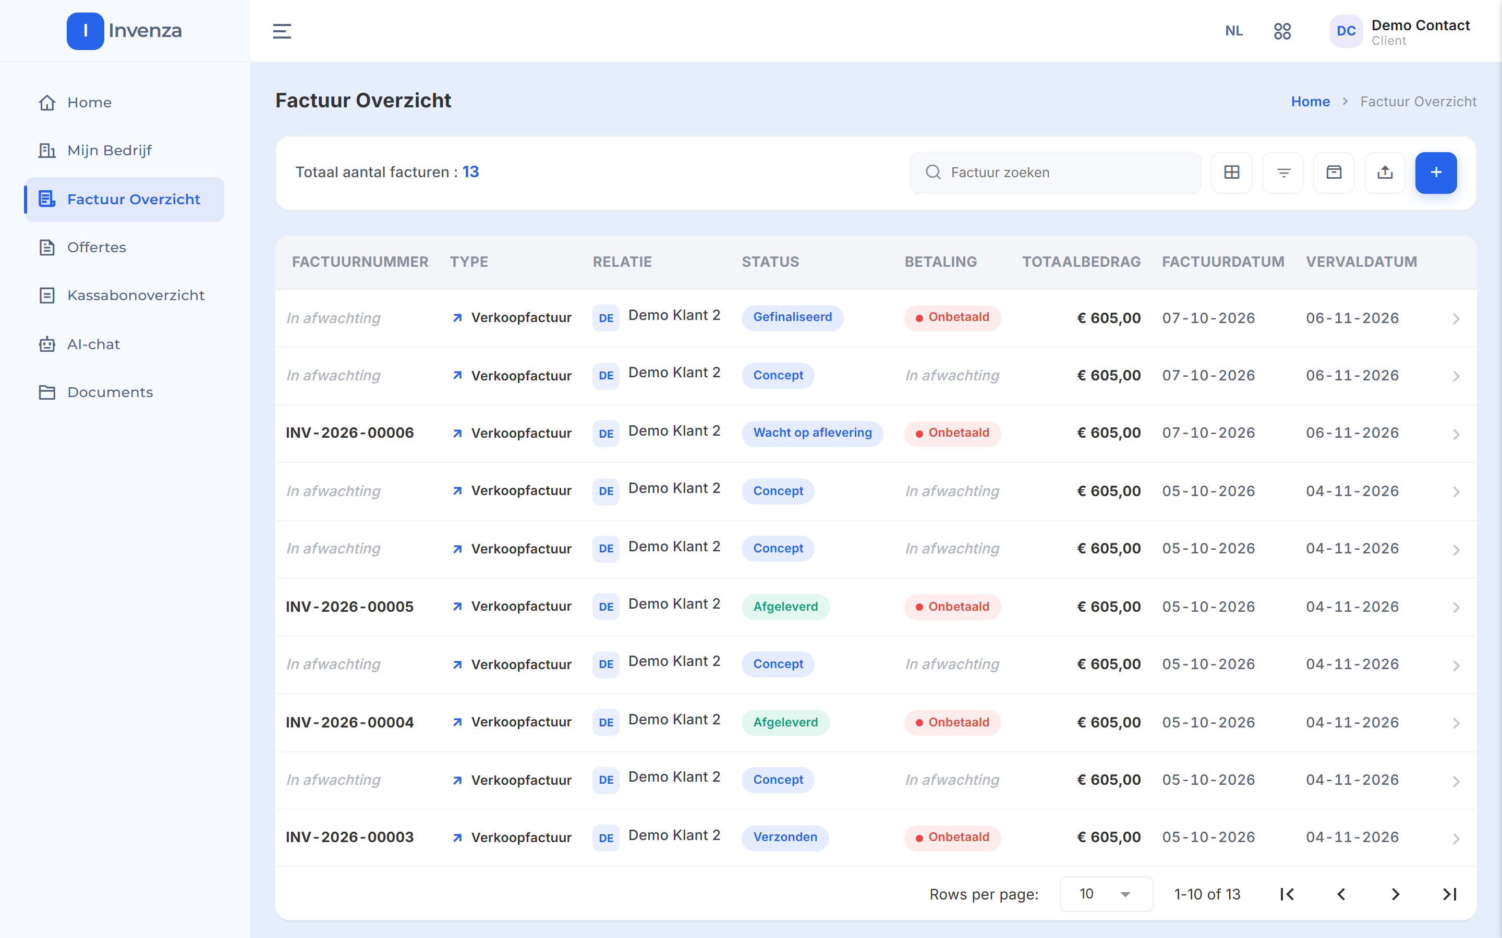
Task: Open the apps grid icon
Action: click(x=1282, y=31)
